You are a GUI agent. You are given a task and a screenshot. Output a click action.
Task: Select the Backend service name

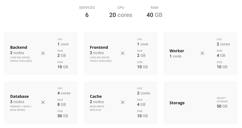point(18,47)
